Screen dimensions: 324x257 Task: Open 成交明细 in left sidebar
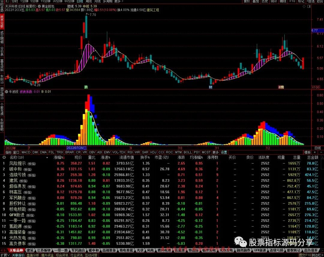(2, 37)
